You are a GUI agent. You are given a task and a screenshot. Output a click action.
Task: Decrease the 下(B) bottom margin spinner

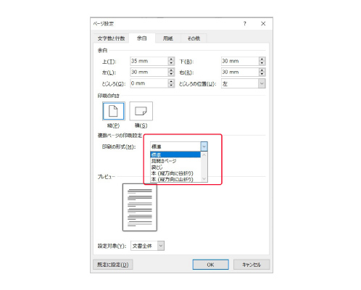[262, 63]
